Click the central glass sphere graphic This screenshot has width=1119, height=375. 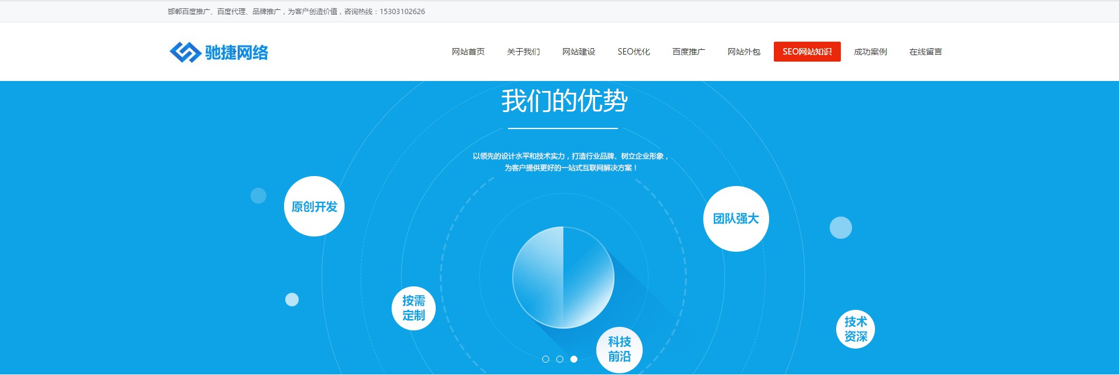tap(563, 278)
